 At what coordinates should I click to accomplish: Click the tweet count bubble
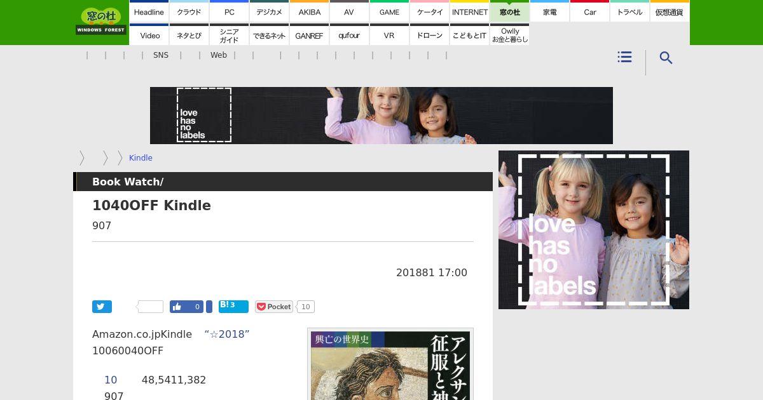150,307
